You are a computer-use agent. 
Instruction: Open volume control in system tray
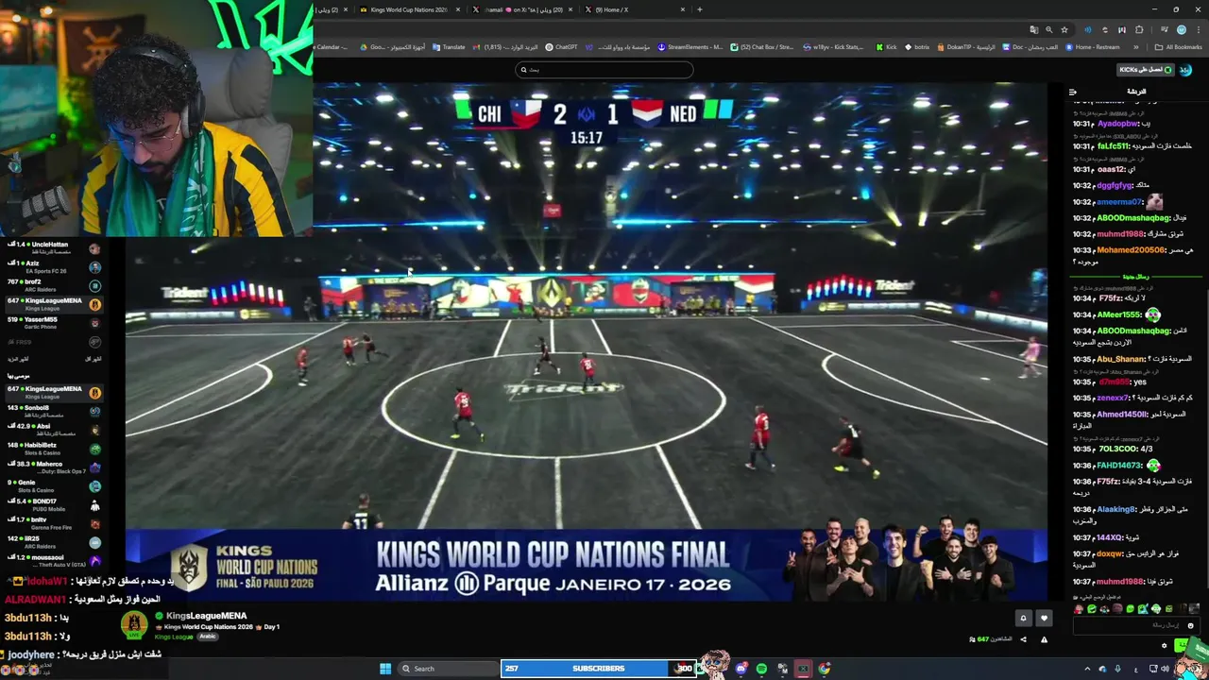coord(1164,669)
